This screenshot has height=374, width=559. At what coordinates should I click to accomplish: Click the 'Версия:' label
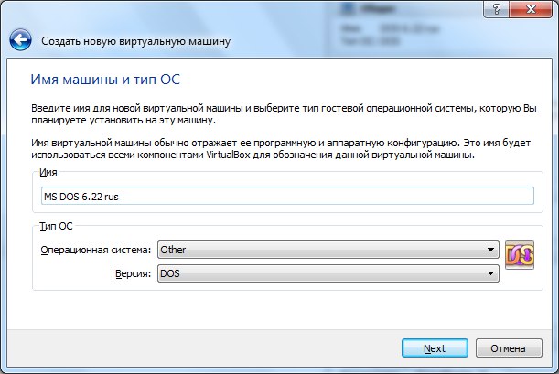tap(133, 273)
